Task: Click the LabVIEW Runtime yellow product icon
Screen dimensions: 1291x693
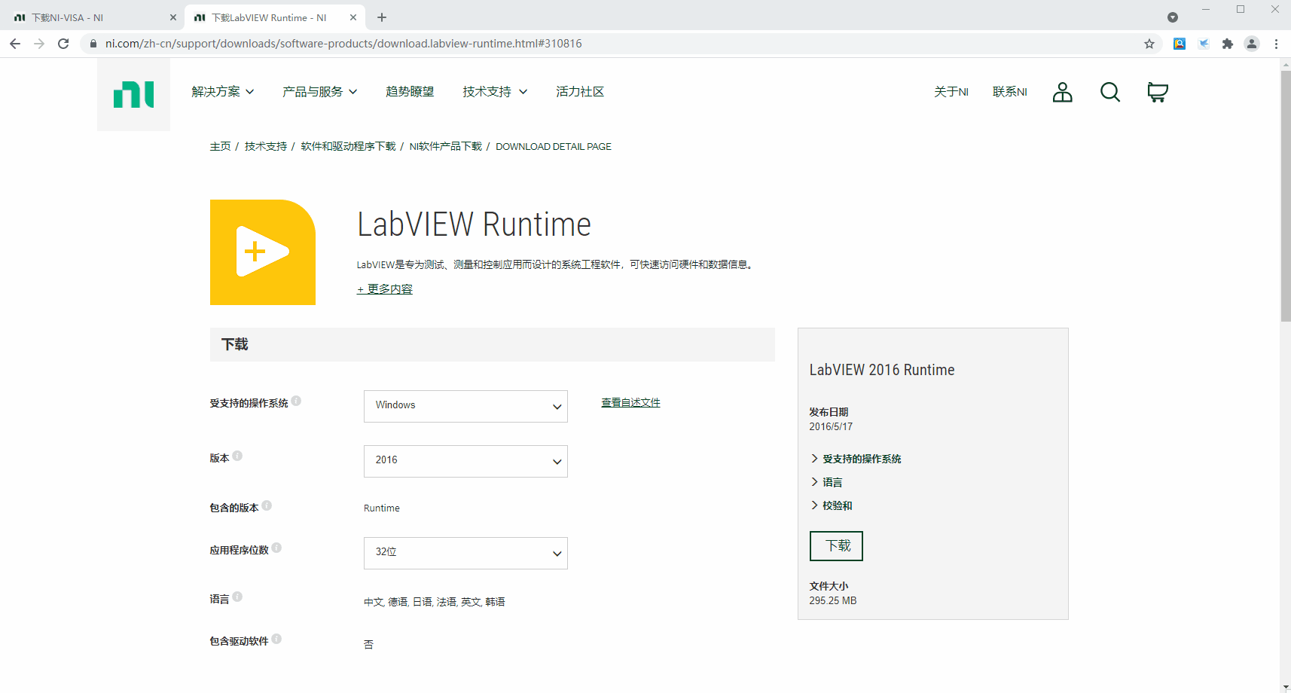Action: click(x=263, y=252)
